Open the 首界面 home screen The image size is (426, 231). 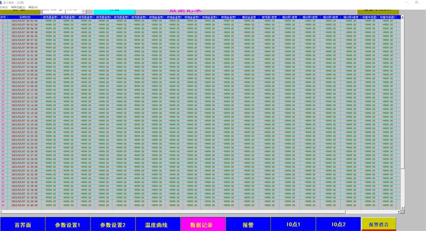pyautogui.click(x=22, y=225)
